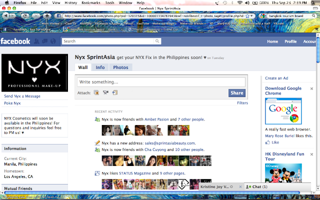Screen dimensions: 320x200
Task: Click the sales@sprintasiabeauty.com address
Action: (170, 143)
